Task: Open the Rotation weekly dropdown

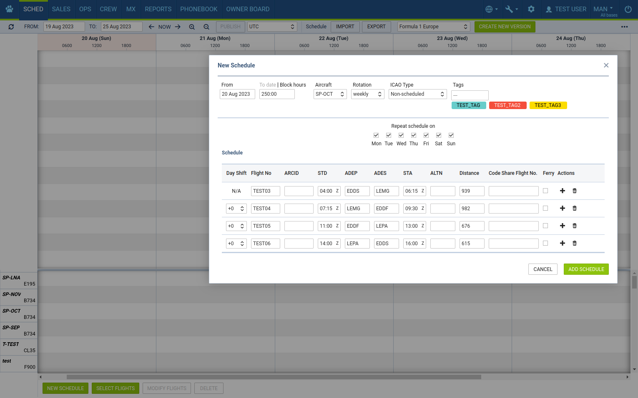Action: click(367, 94)
